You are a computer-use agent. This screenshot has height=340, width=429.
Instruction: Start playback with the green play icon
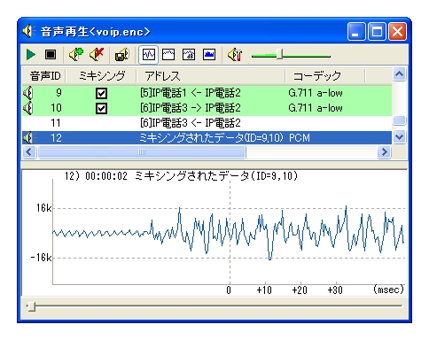pyautogui.click(x=31, y=55)
